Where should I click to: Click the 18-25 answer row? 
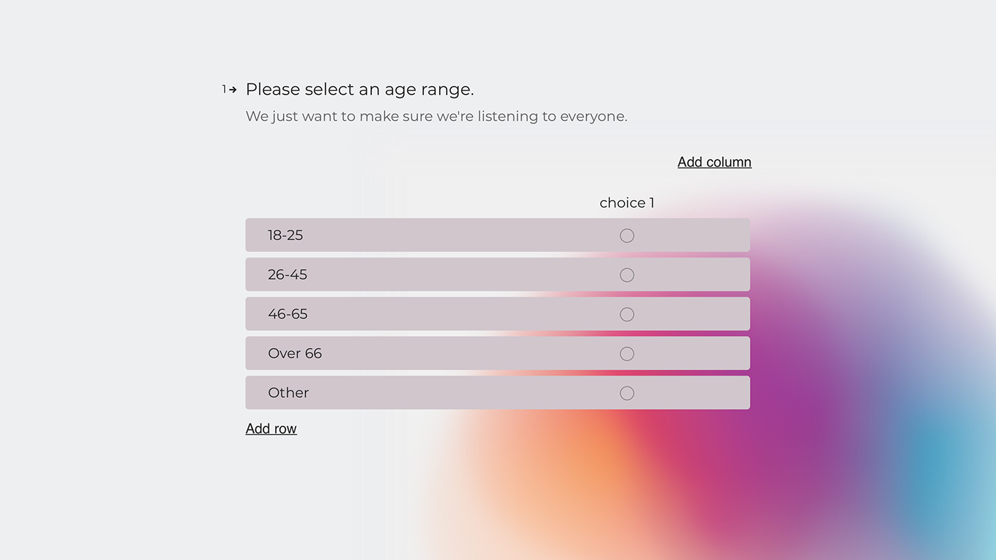462,235
